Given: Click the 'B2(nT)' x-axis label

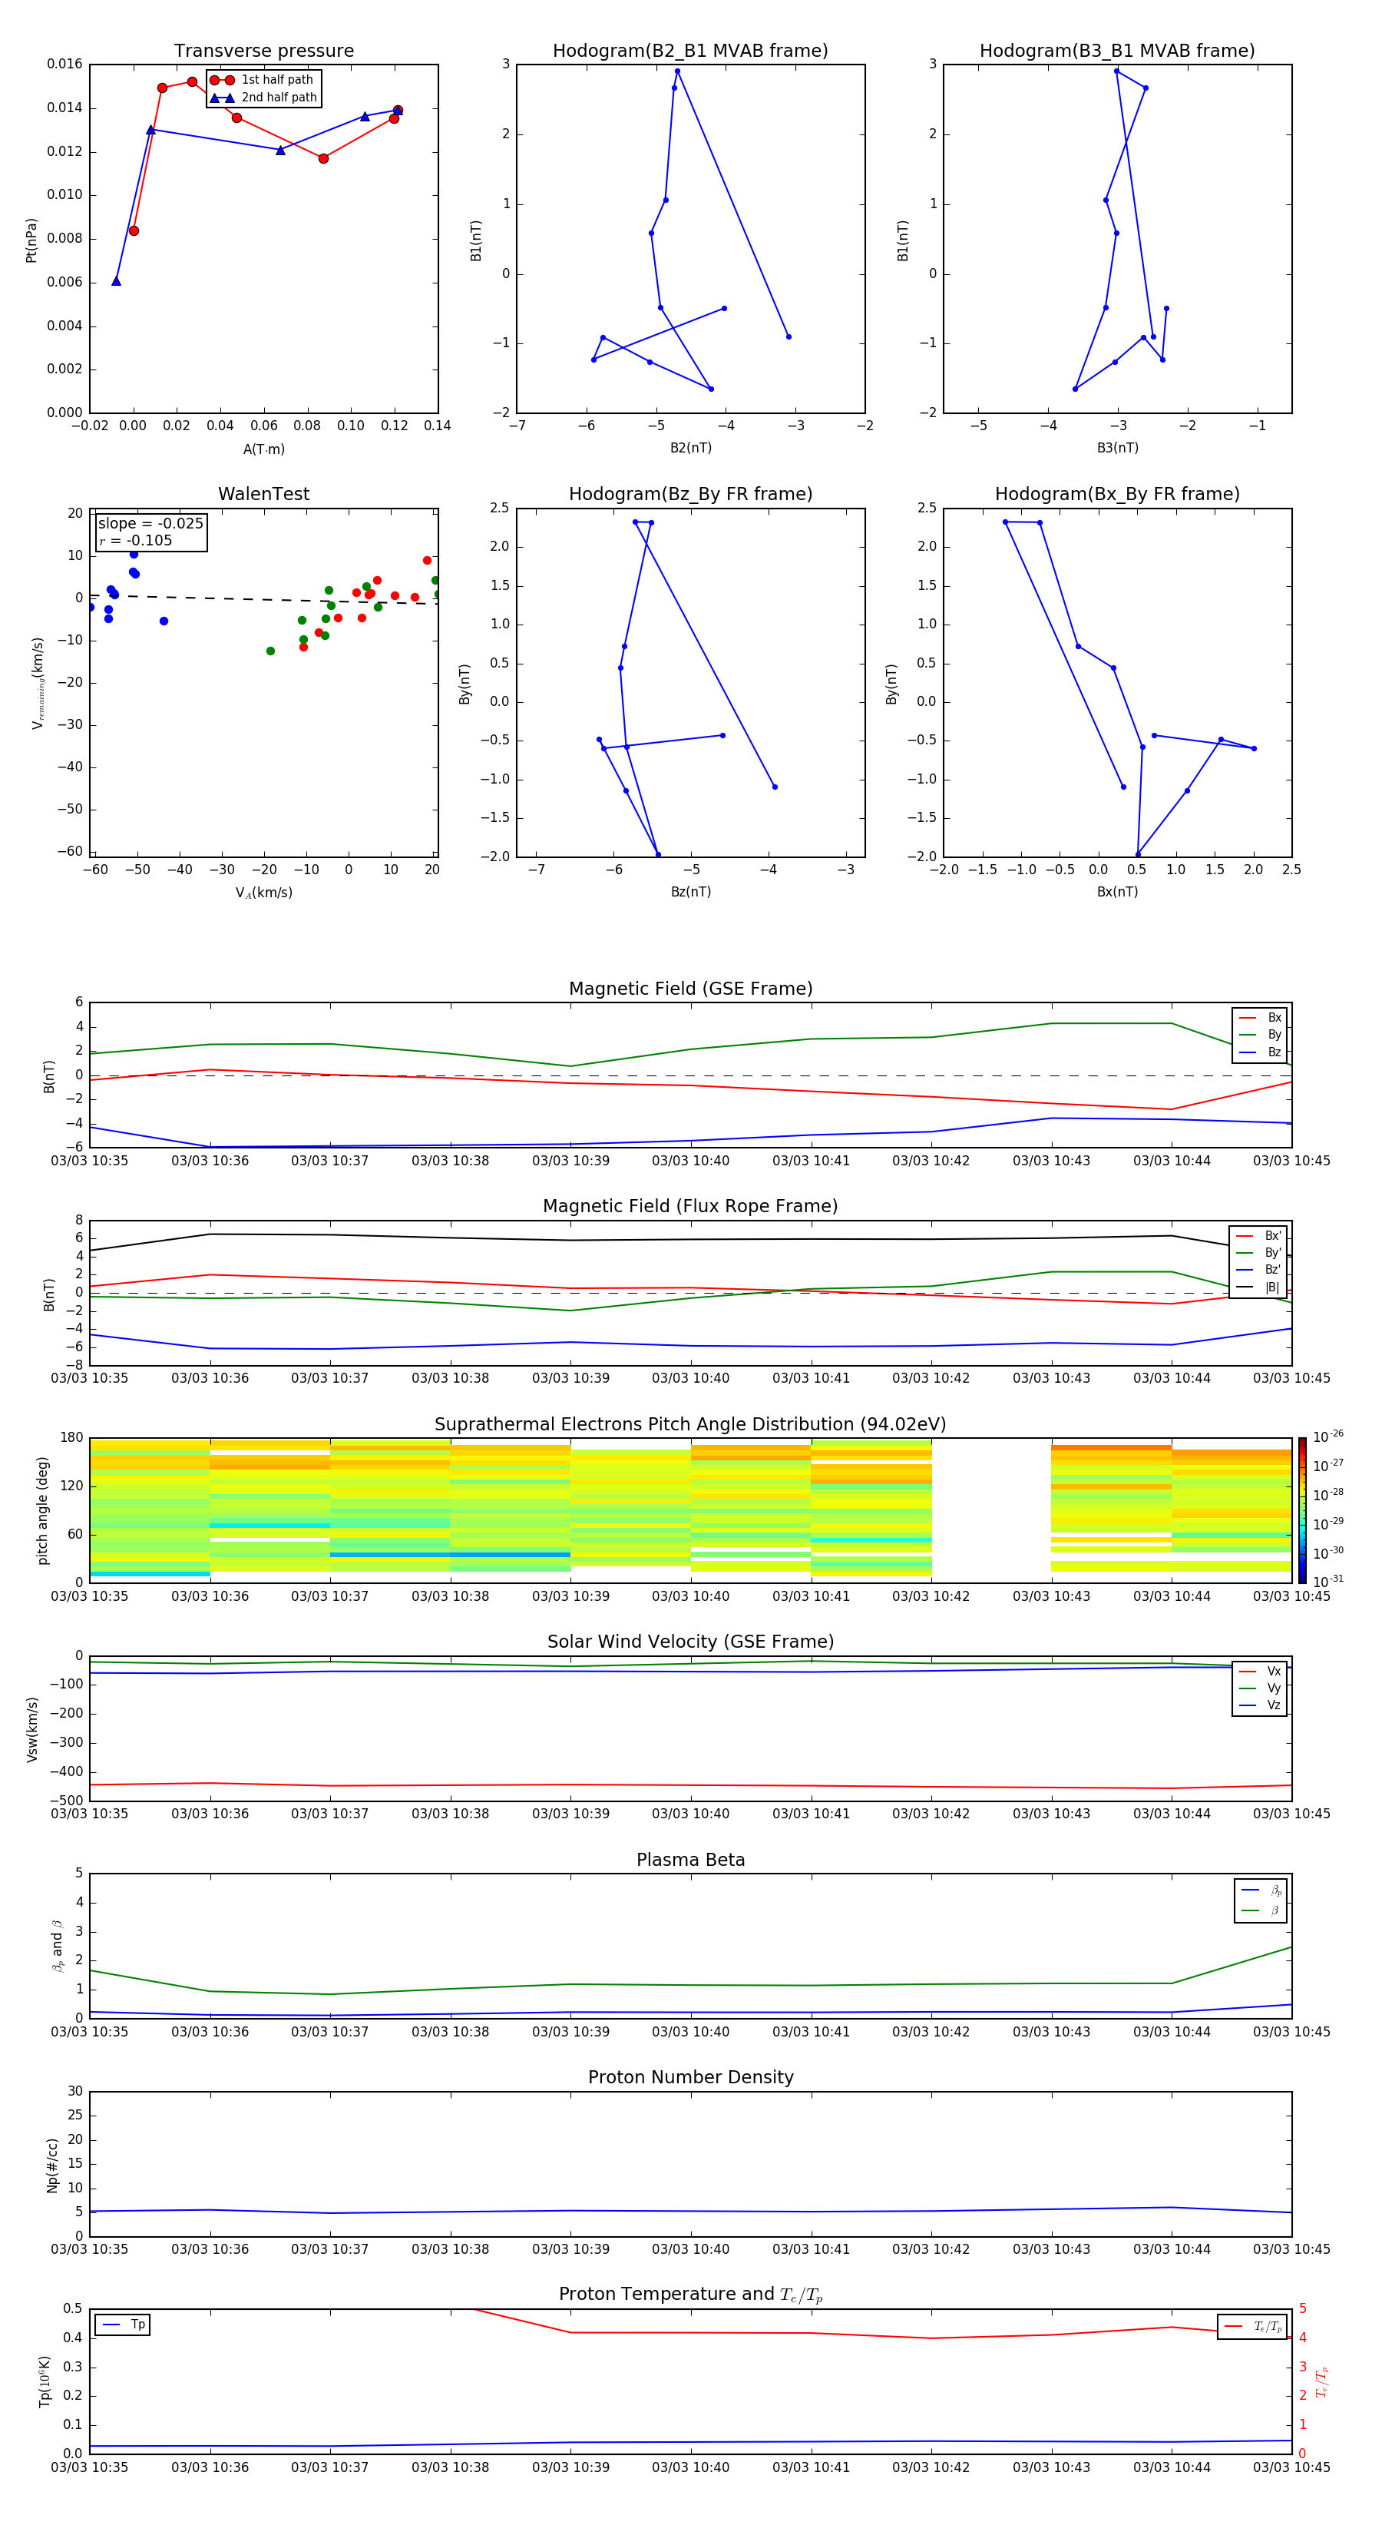Looking at the screenshot, I should (x=690, y=448).
